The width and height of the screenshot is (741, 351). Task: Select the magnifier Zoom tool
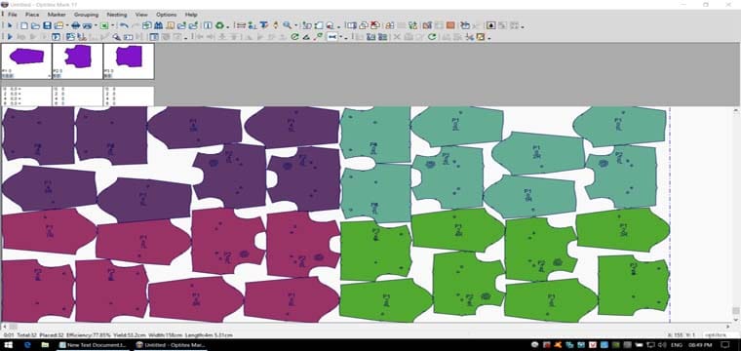pyautogui.click(x=287, y=25)
